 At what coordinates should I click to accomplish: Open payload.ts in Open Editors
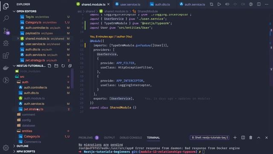click(32, 33)
